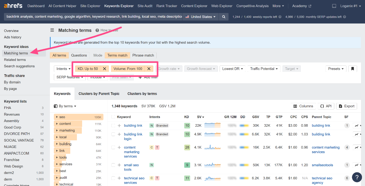
Task: Add small seo tools with plus icon
Action: (119, 165)
